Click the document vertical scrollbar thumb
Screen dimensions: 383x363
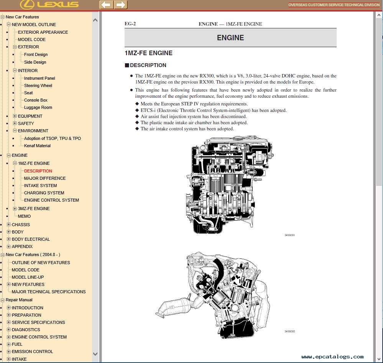(x=379, y=103)
